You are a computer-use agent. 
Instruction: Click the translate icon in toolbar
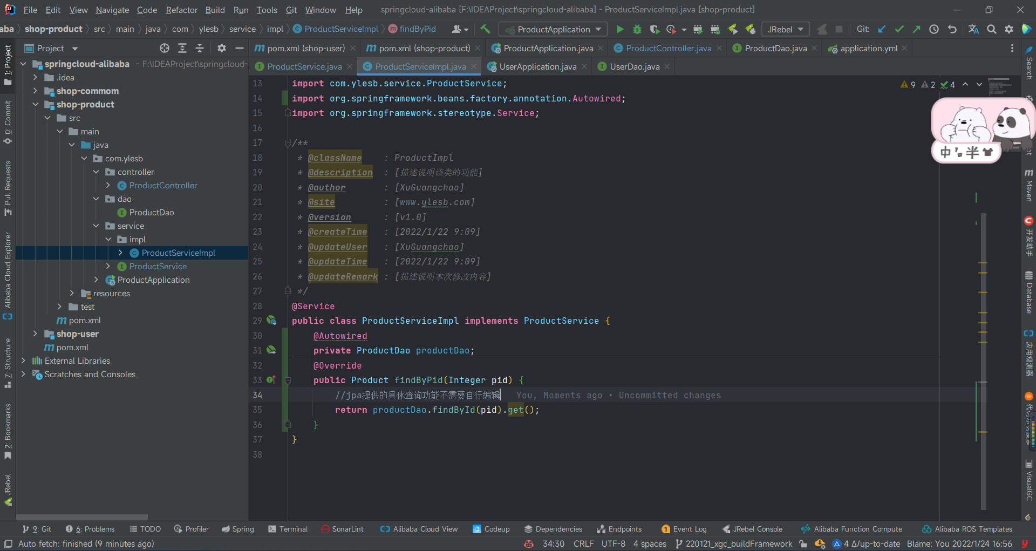(x=973, y=29)
